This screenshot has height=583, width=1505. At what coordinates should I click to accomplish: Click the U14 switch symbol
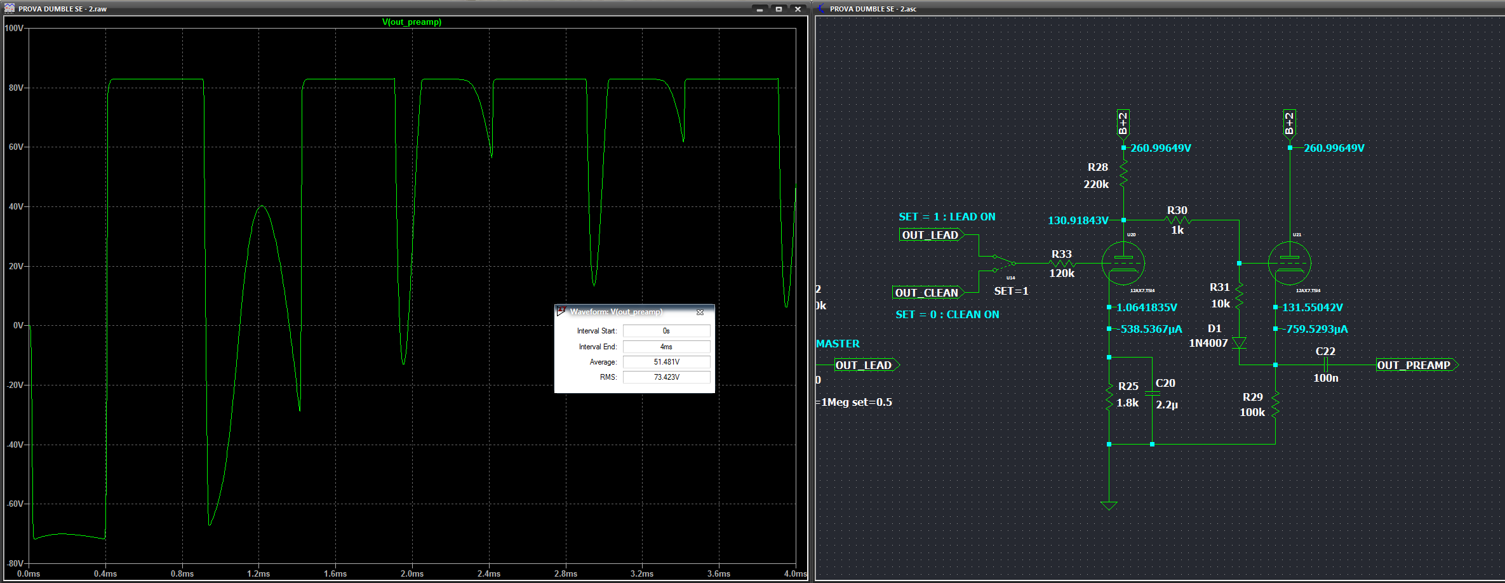1003,263
